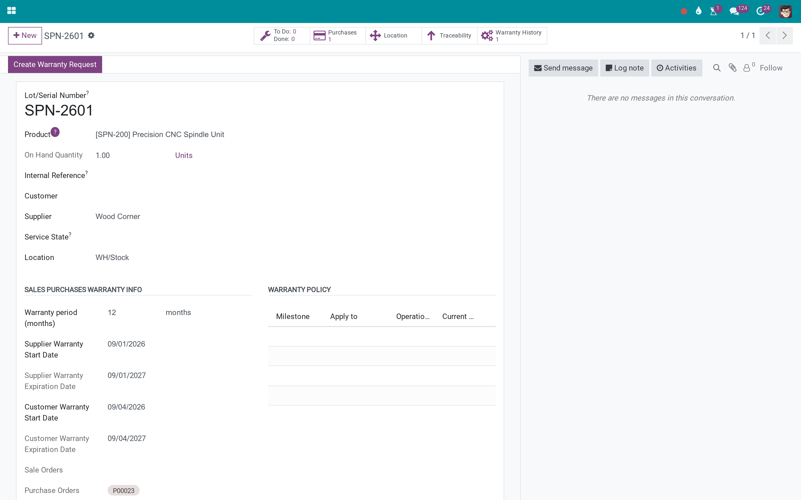
Task: Open the Customer field dropdown
Action: coord(173,196)
